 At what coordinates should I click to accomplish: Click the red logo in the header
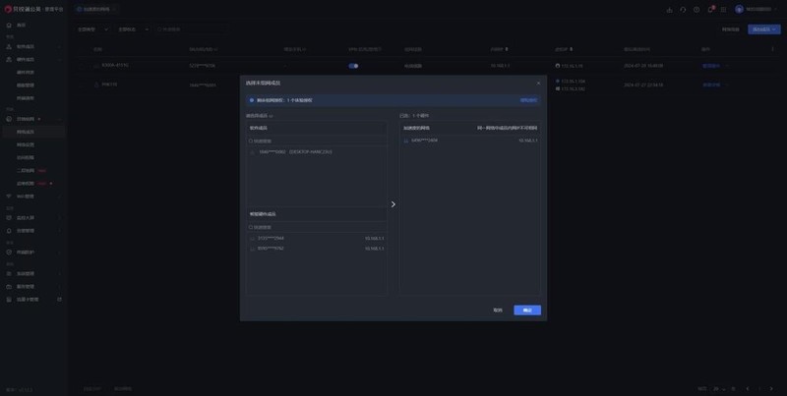[8, 9]
